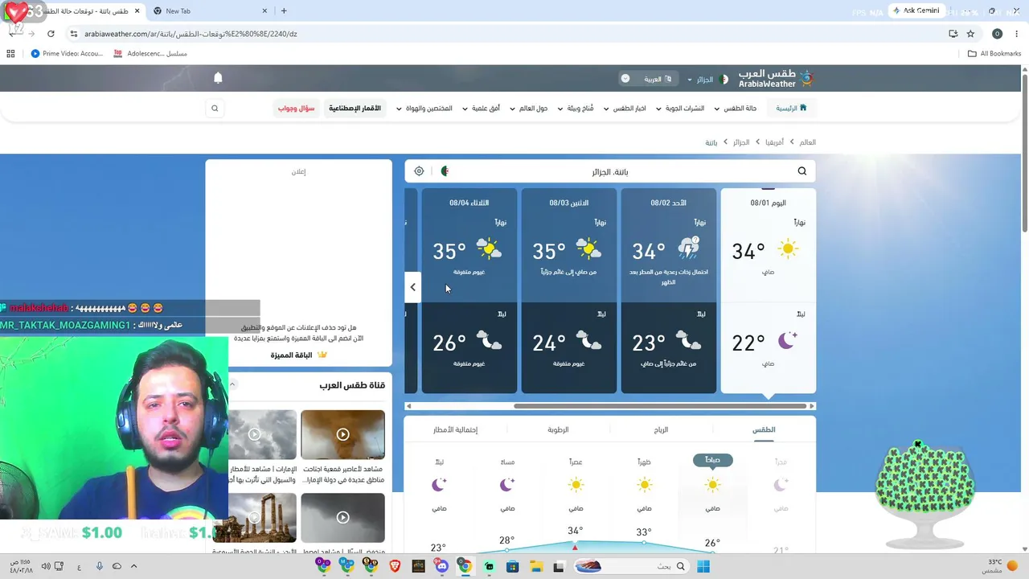Screen dimensions: 1029x579
Task: Click the volume speaker icon in system tray
Action: click(46, 566)
